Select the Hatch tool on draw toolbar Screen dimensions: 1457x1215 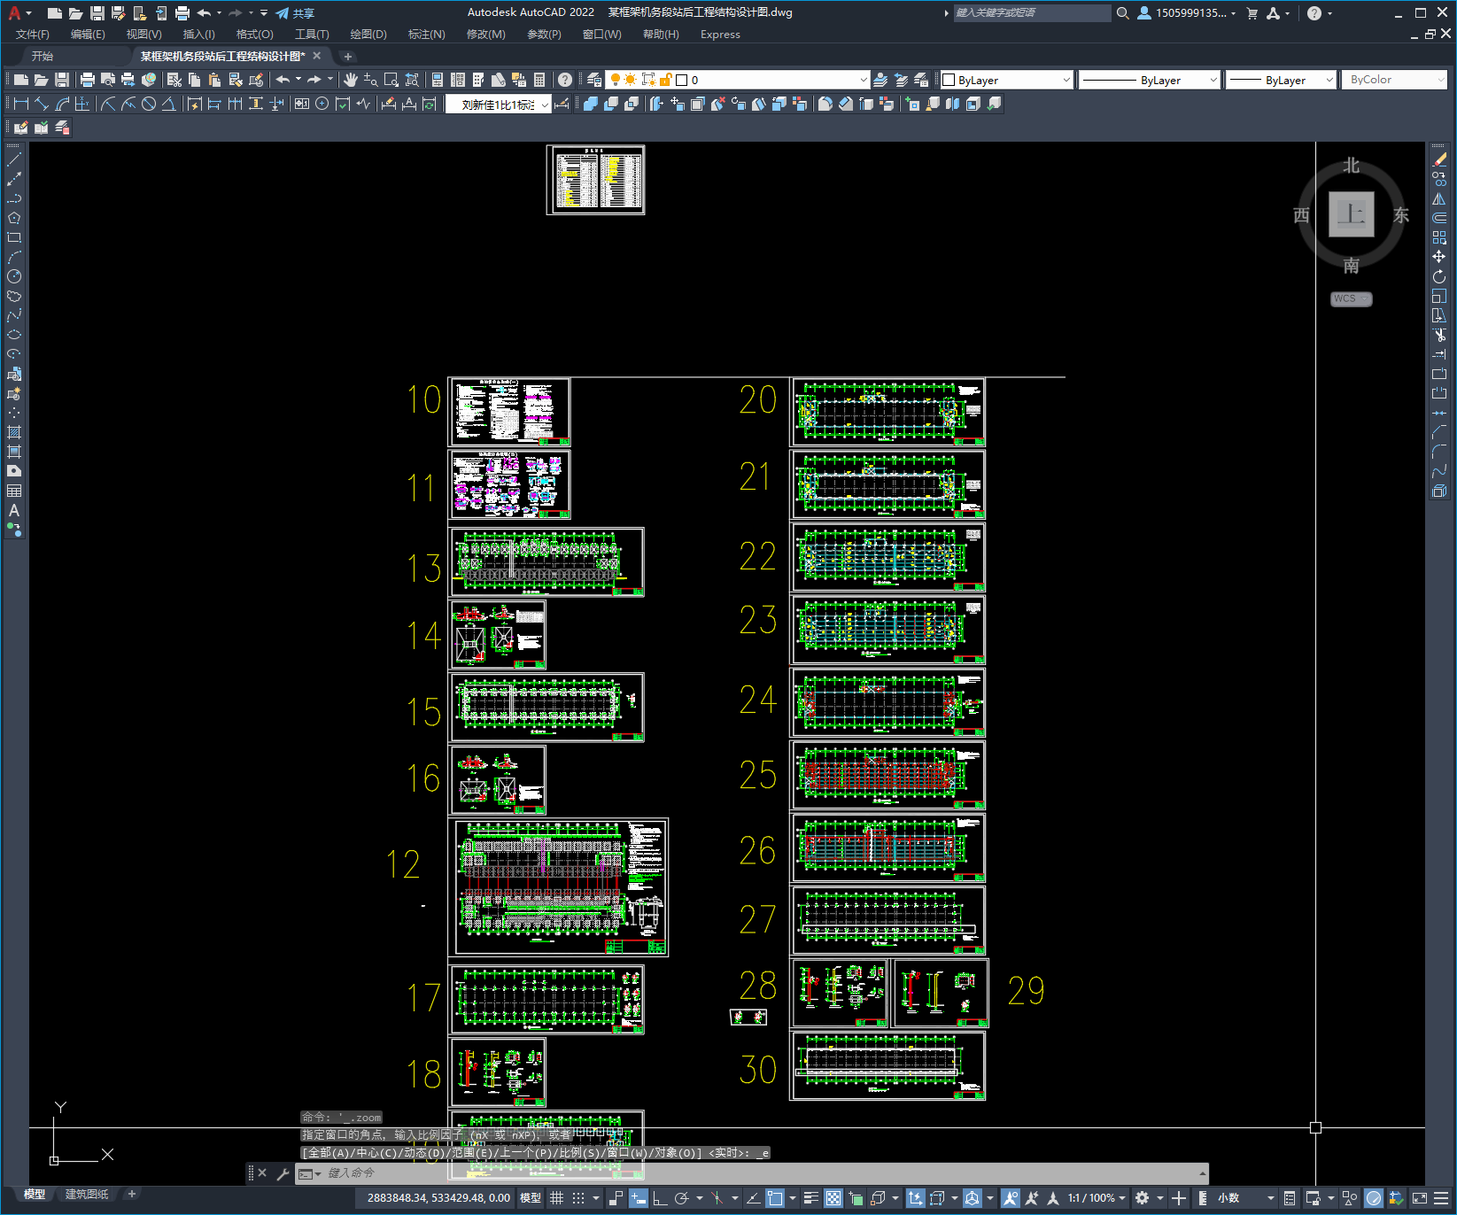[14, 432]
